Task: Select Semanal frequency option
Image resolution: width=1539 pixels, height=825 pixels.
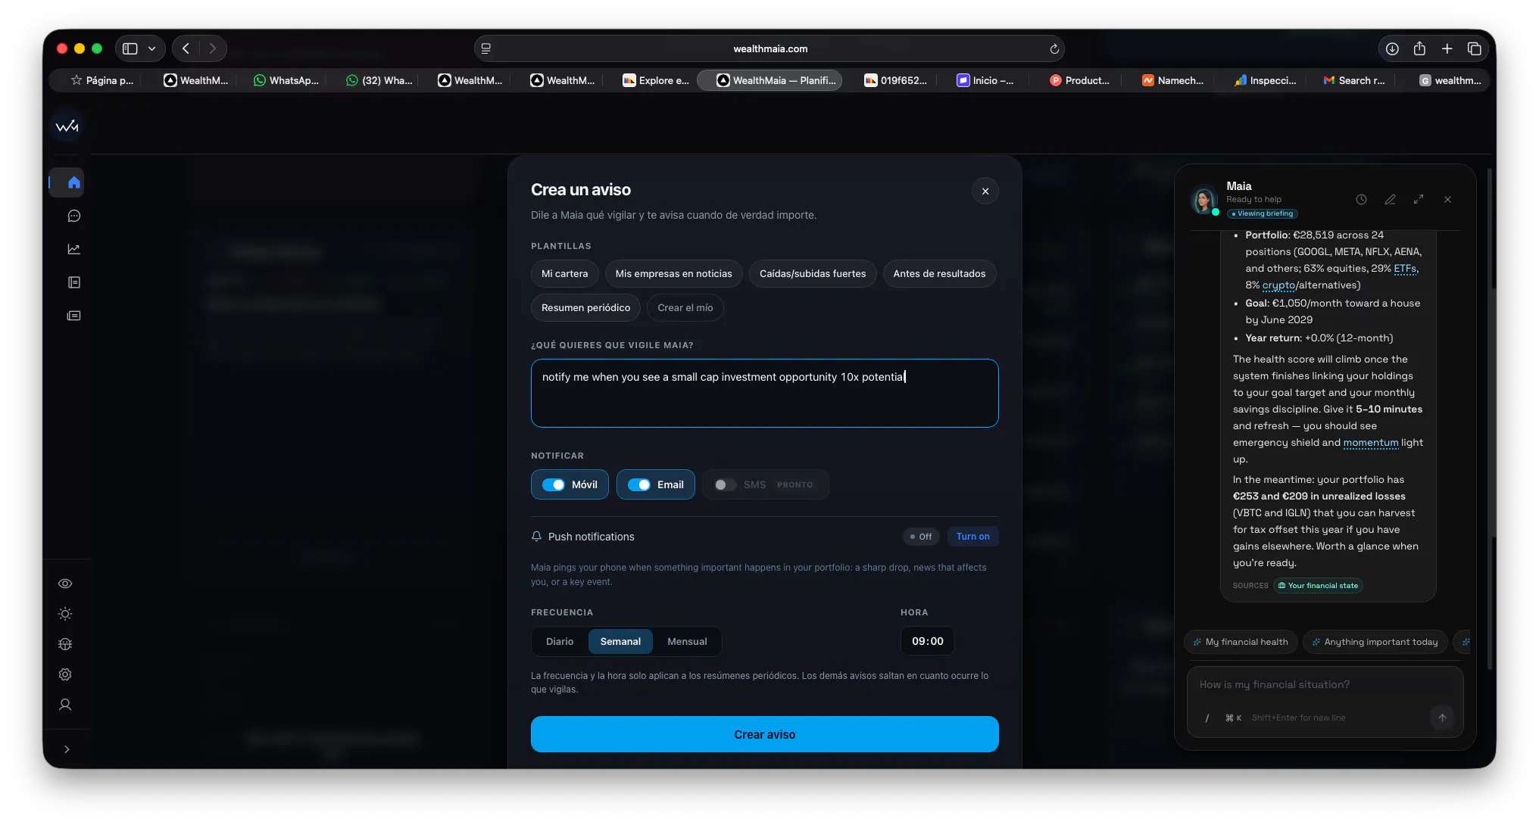Action: coord(620,641)
